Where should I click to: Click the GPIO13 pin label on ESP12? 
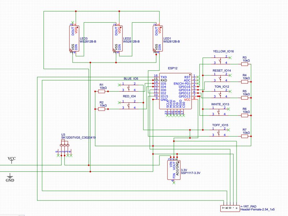point(184,96)
